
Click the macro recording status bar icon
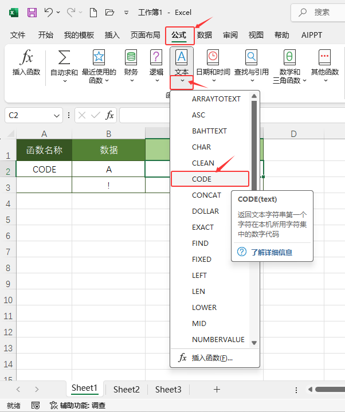point(36,406)
